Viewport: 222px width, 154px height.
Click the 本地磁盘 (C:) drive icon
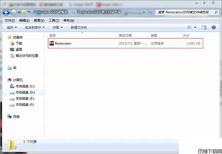(12, 86)
